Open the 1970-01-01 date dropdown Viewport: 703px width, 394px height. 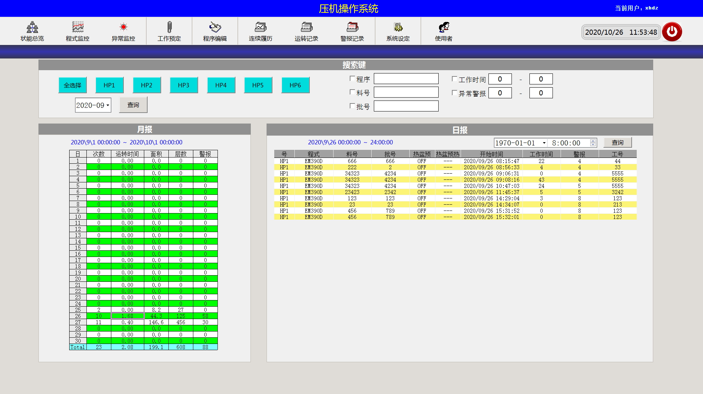[544, 143]
